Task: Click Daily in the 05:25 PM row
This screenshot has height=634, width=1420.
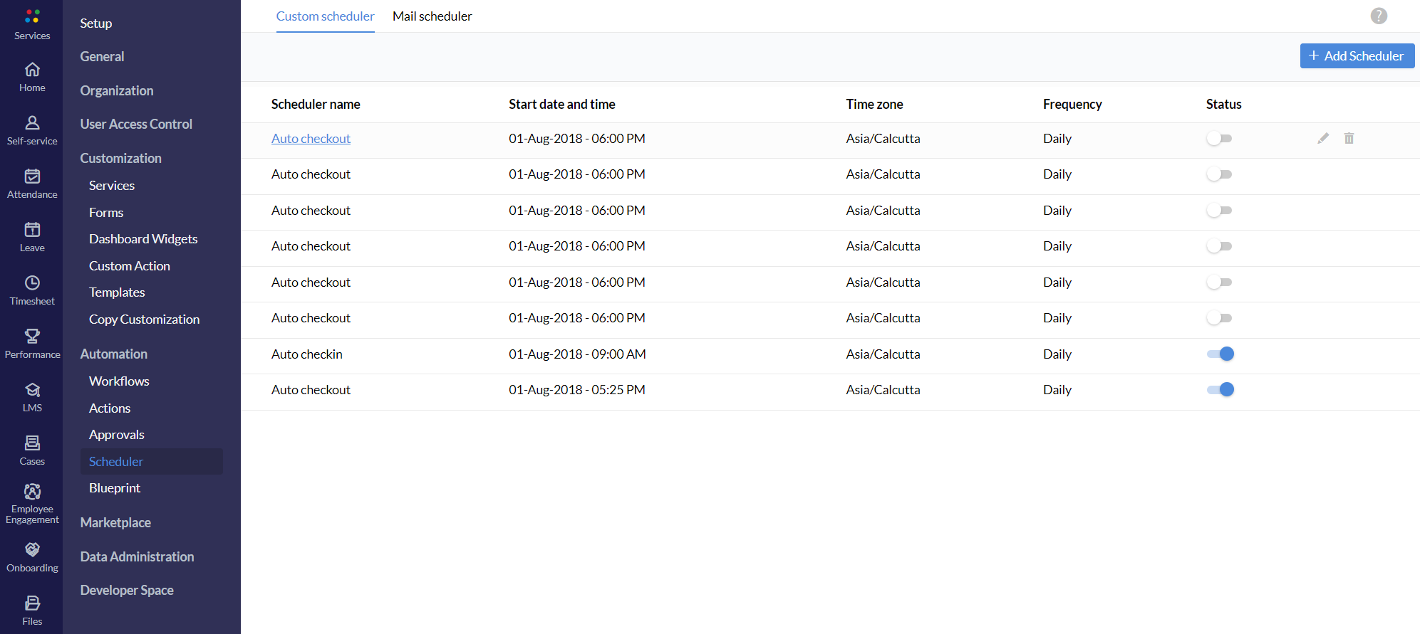Action: (x=1057, y=390)
